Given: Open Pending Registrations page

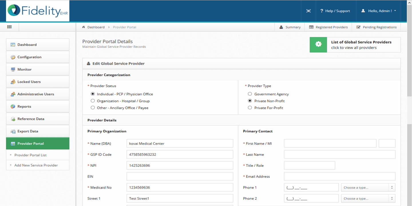Looking at the screenshot, I should click(376, 27).
